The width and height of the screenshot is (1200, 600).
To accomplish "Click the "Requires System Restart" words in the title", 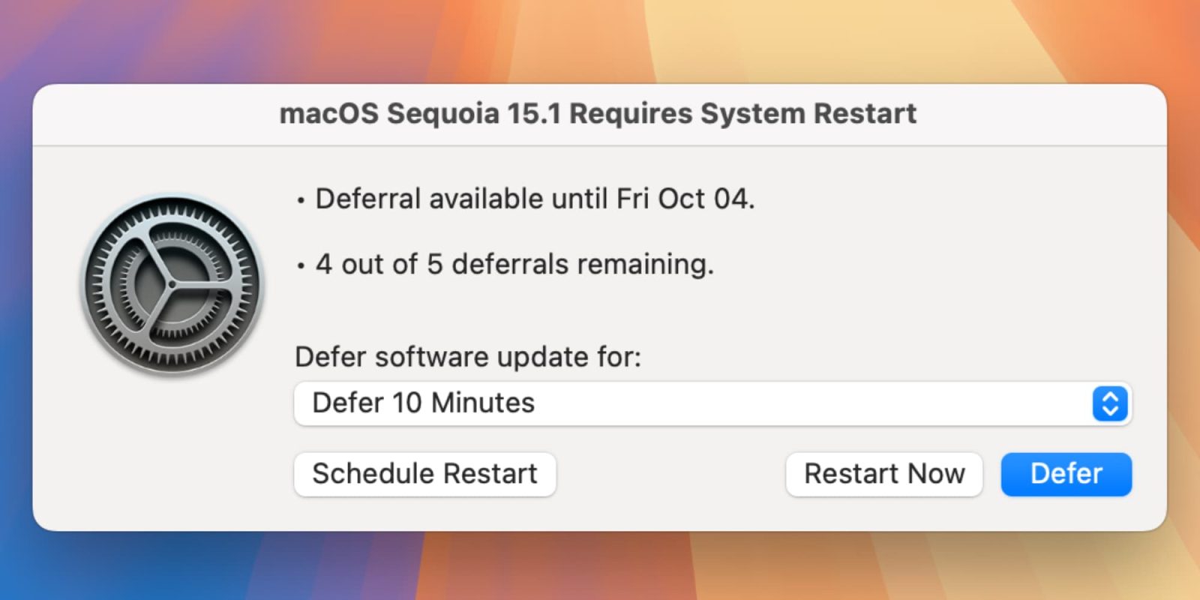I will (742, 114).
